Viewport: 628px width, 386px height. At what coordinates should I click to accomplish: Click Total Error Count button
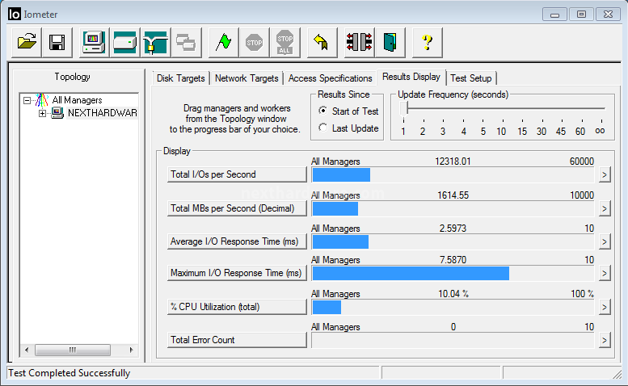point(237,340)
